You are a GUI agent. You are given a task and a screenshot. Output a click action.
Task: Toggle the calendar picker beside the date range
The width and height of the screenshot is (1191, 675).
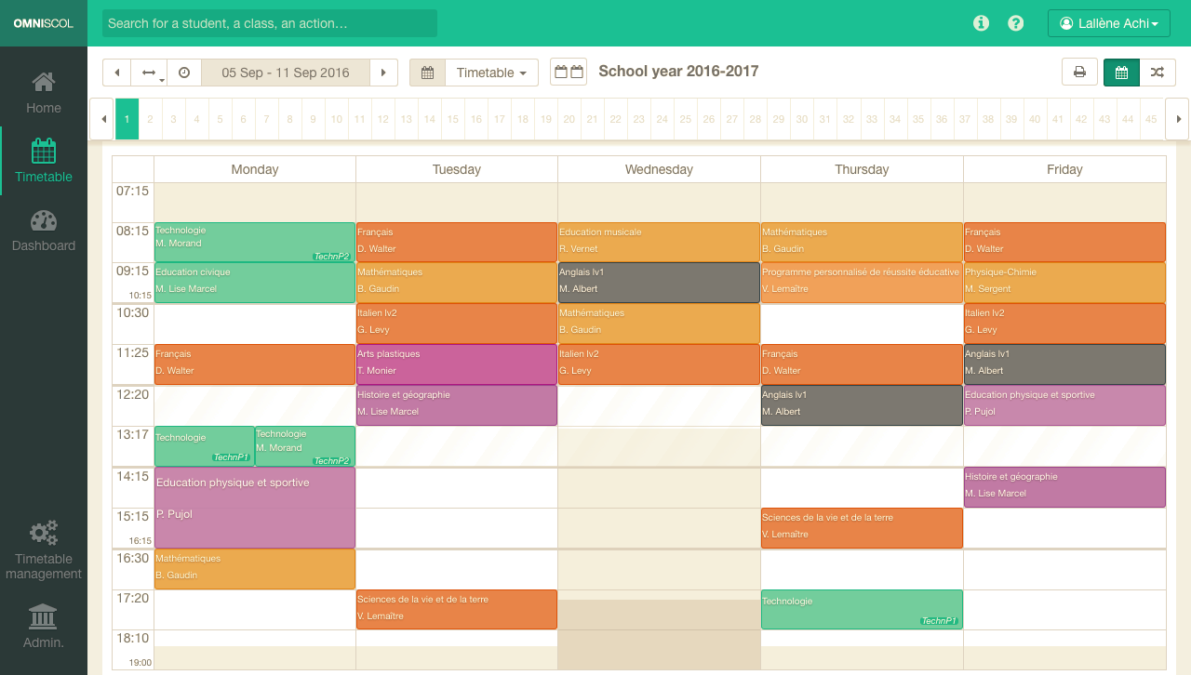coord(427,72)
